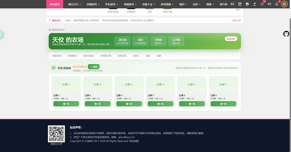The image size is (291, 152).
Task: Expand the 攻略大全 dropdown menu
Action: pyautogui.click(x=148, y=4)
